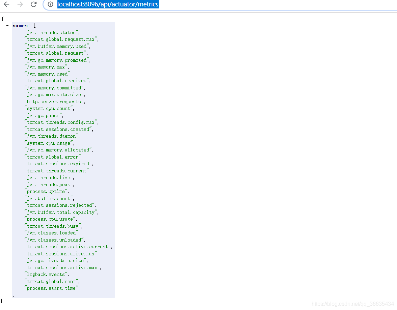The height and width of the screenshot is (310, 397).
Task: Click the disabled forward navigation arrow
Action: click(x=19, y=4)
